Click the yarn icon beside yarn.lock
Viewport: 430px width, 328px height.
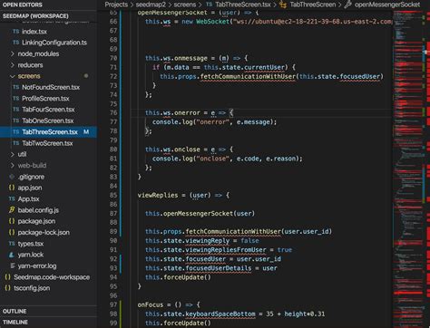[12, 255]
